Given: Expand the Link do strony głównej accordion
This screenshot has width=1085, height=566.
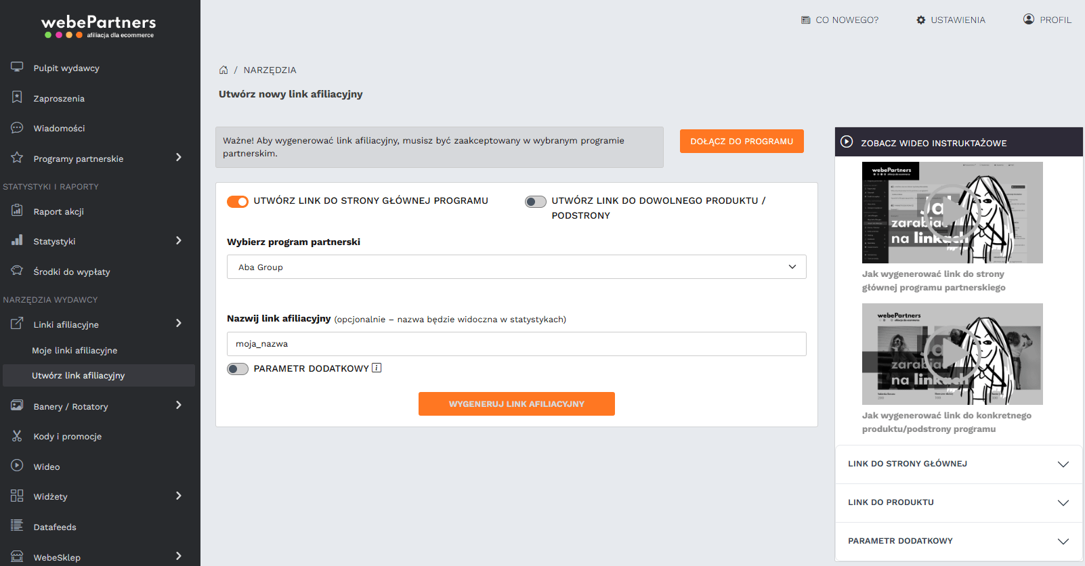Looking at the screenshot, I should [x=959, y=464].
